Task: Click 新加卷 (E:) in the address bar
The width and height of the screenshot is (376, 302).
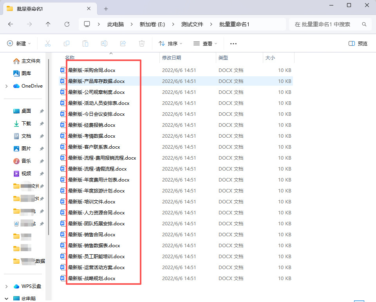Action: click(152, 24)
